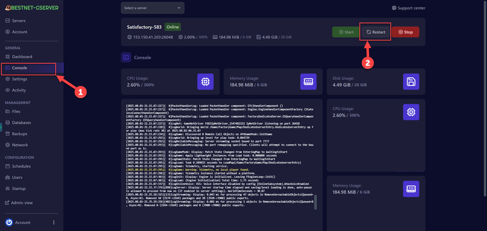Click the Files folder icon
The width and height of the screenshot is (487, 231).
(x=8, y=111)
